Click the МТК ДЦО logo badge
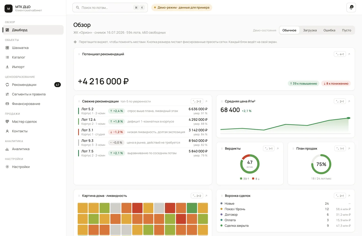 9,9
